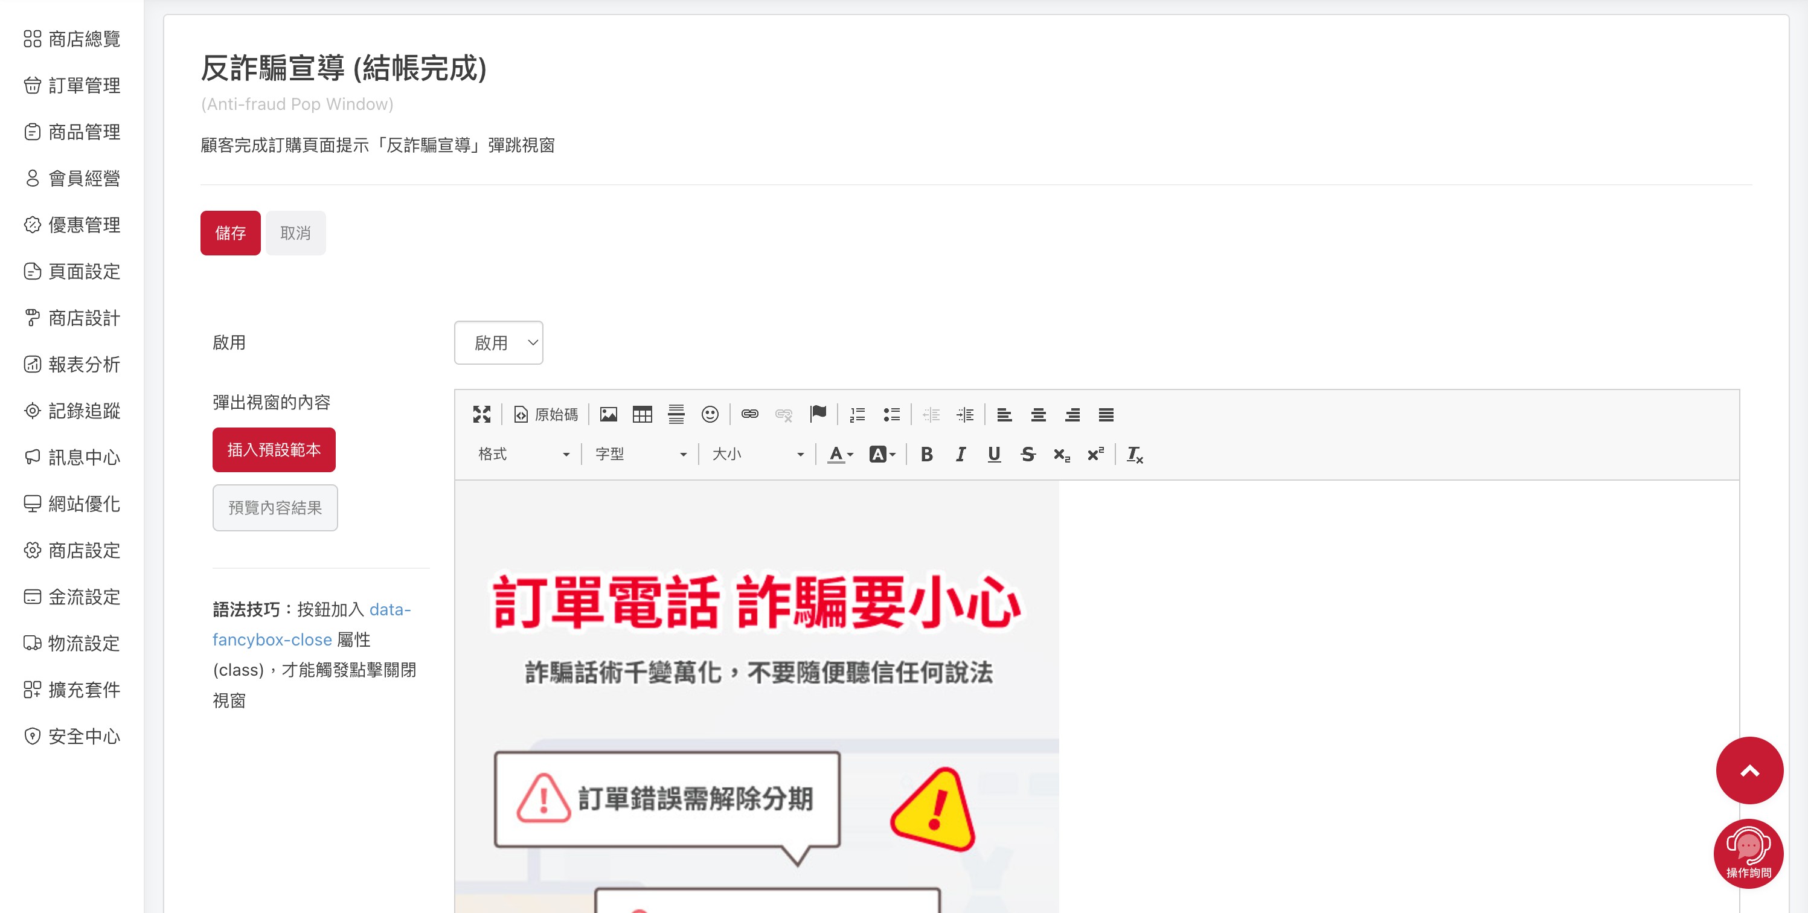Center align the text
This screenshot has width=1808, height=913.
click(1038, 414)
